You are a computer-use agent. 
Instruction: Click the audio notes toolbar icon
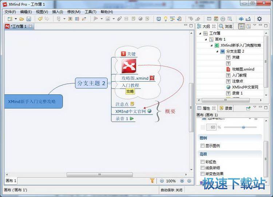(147, 19)
